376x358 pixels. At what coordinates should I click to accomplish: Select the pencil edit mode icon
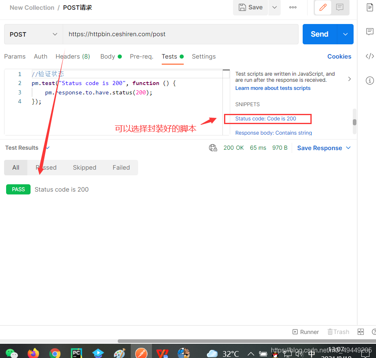coord(323,7)
